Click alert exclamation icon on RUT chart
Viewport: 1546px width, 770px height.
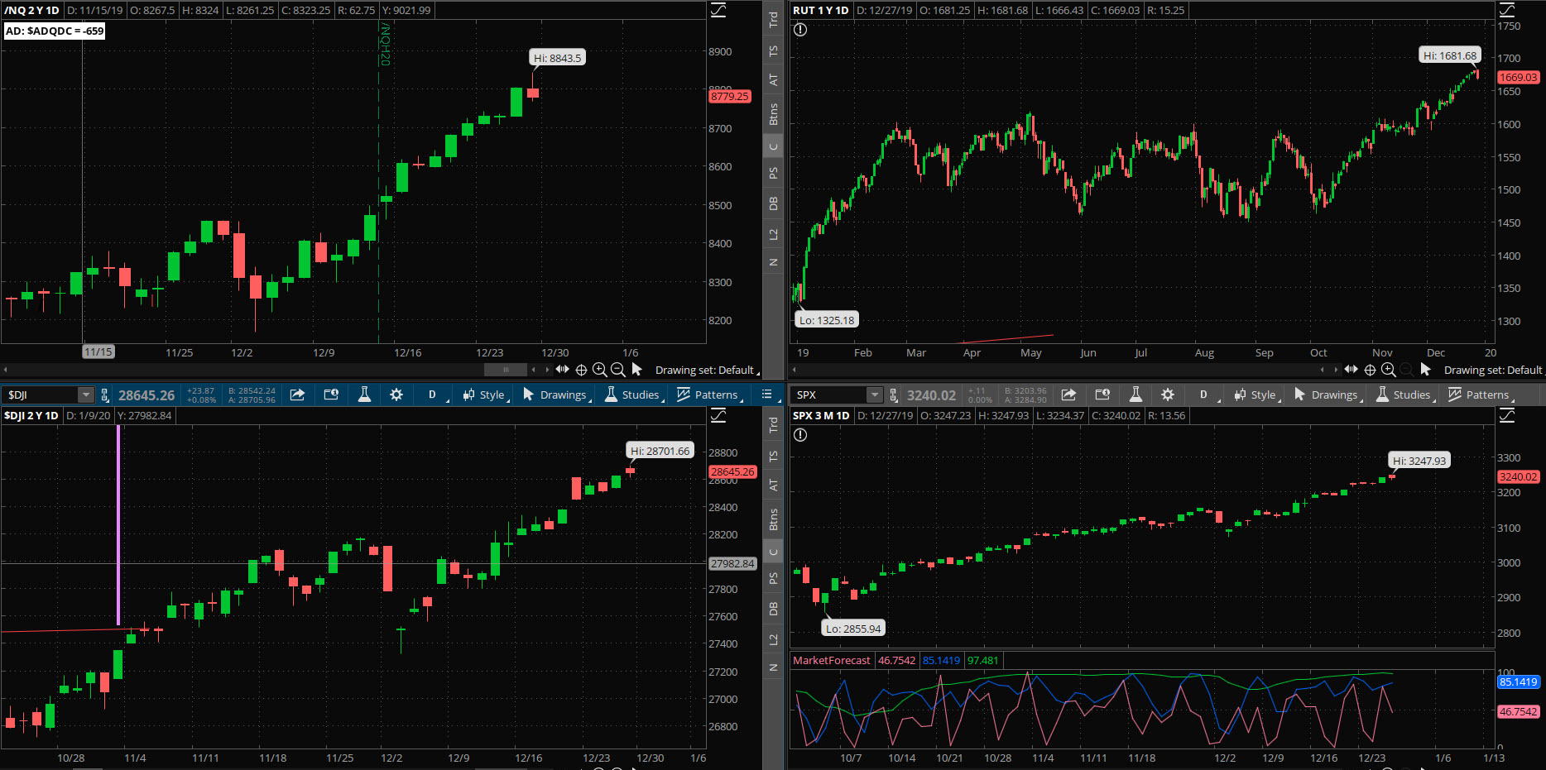[800, 30]
